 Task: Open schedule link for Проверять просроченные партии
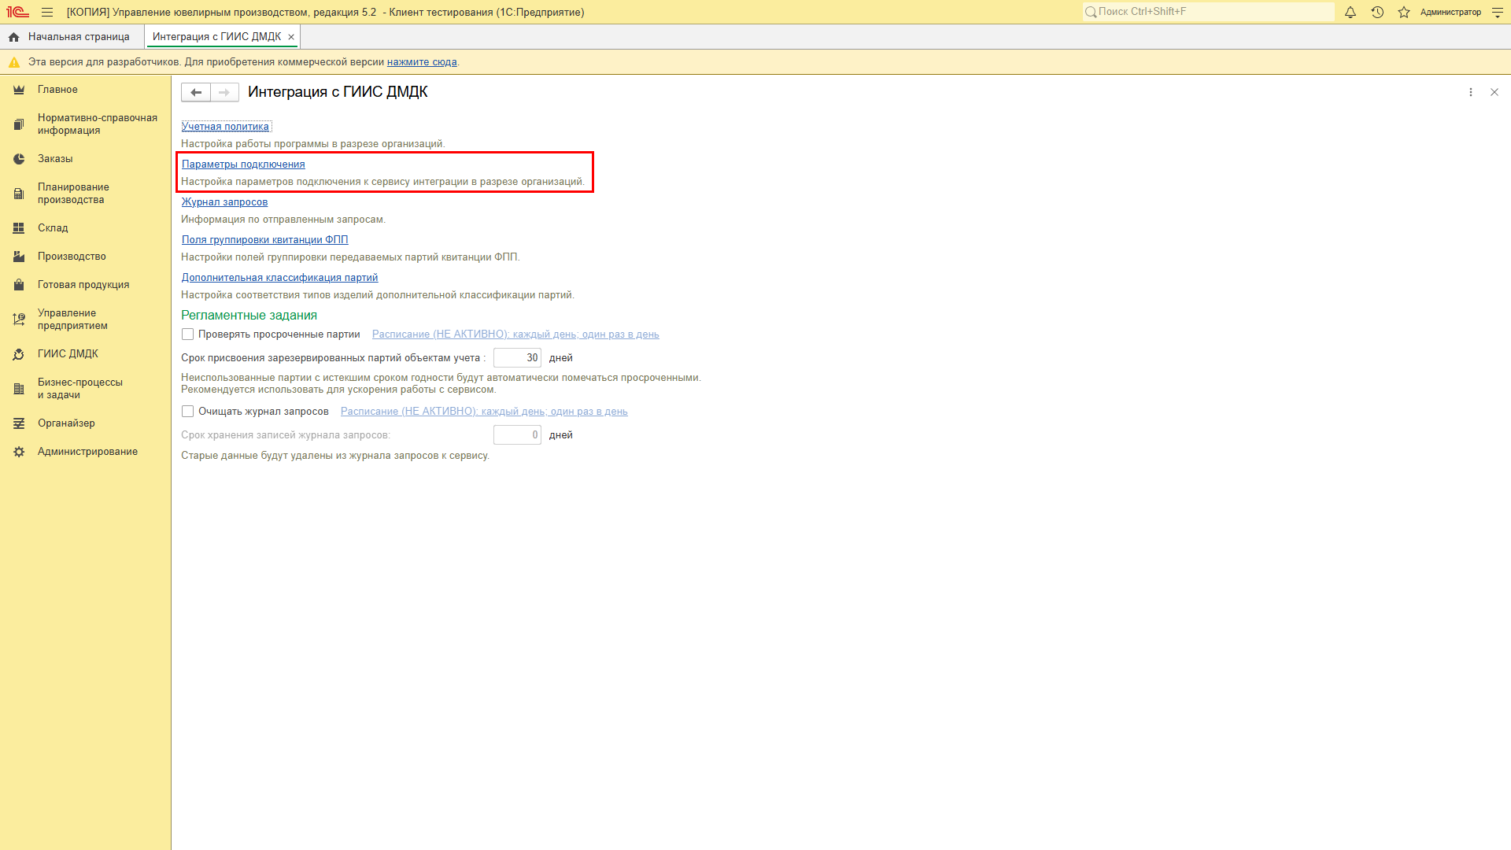pos(515,334)
